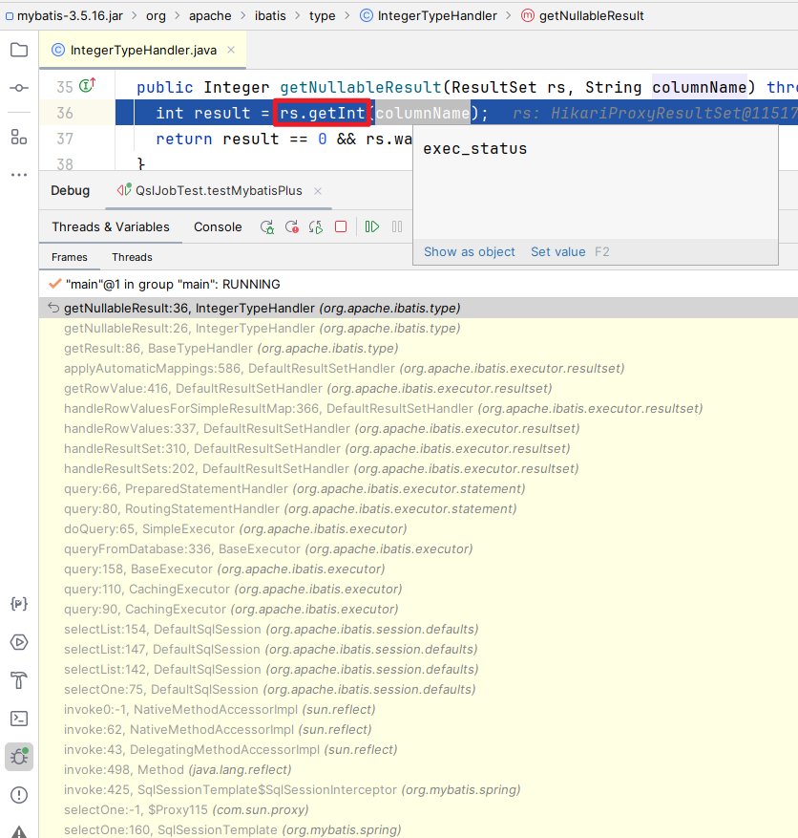Click the overriding method gutter icon line 35

click(x=88, y=85)
